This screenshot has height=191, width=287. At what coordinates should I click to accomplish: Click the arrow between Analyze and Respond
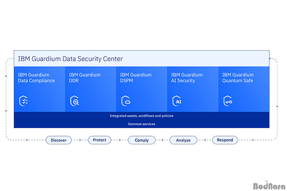(x=205, y=140)
